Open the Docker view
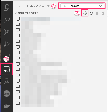The height and width of the screenshot is (112, 108). [x=7, y=106]
